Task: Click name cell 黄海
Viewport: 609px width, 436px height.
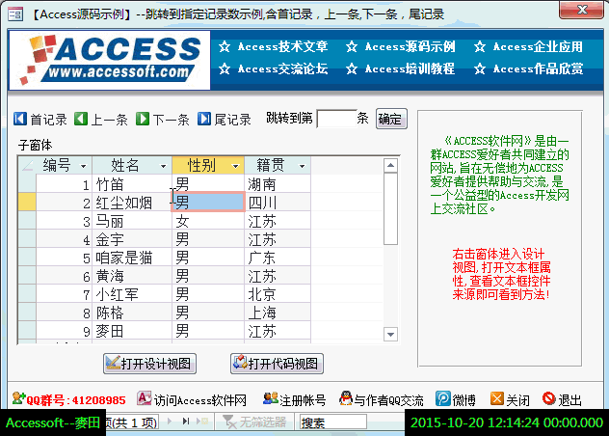Action: coord(132,276)
